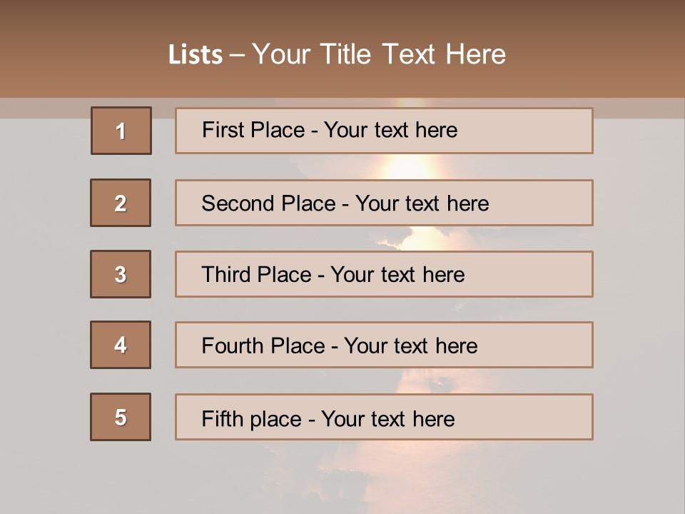Select 'Your Title Text Here' in the heading
The width and height of the screenshot is (685, 514).
click(x=379, y=55)
